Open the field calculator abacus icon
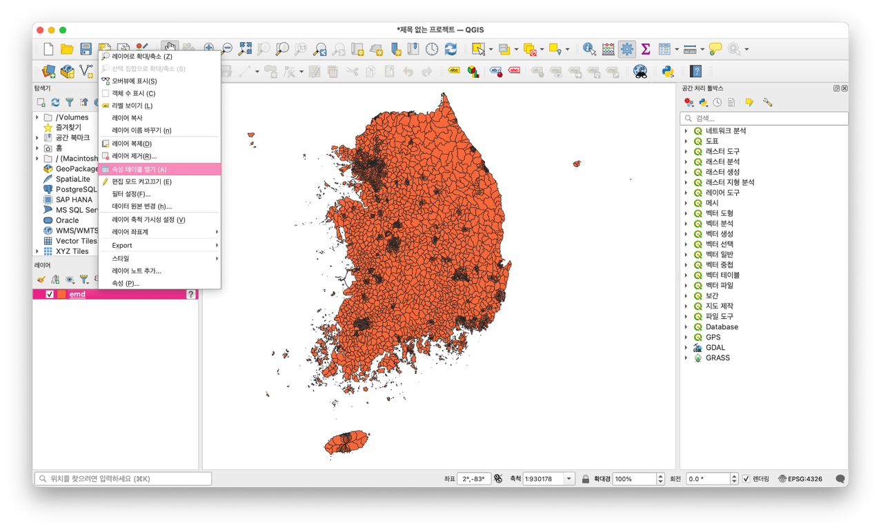881x530 pixels. pos(608,49)
